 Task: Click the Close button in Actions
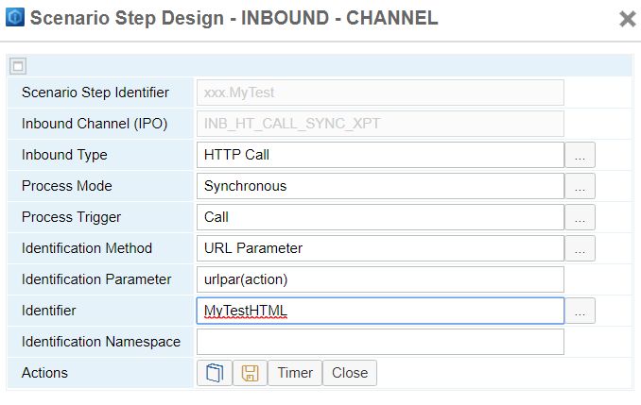point(350,373)
